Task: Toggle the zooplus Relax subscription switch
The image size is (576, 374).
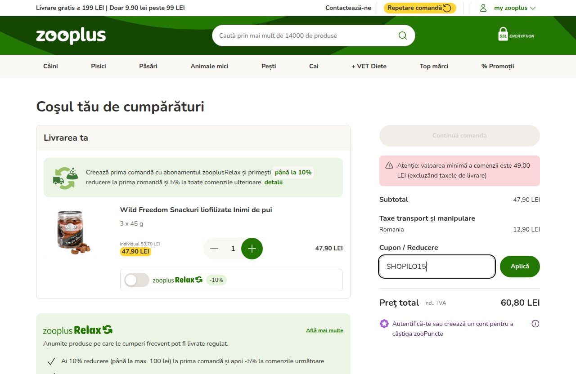Action: 136,280
